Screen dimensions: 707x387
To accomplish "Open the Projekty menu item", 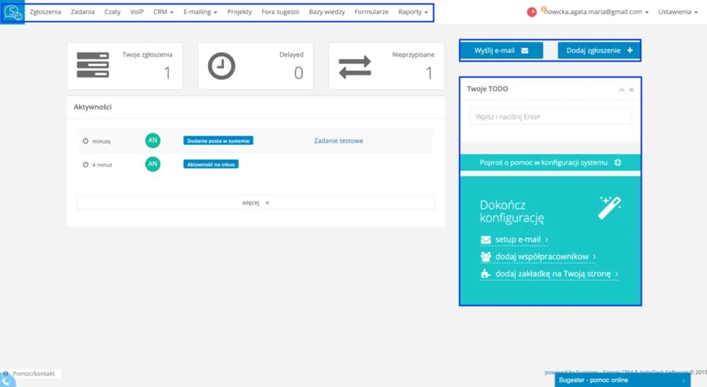I will 240,12.
